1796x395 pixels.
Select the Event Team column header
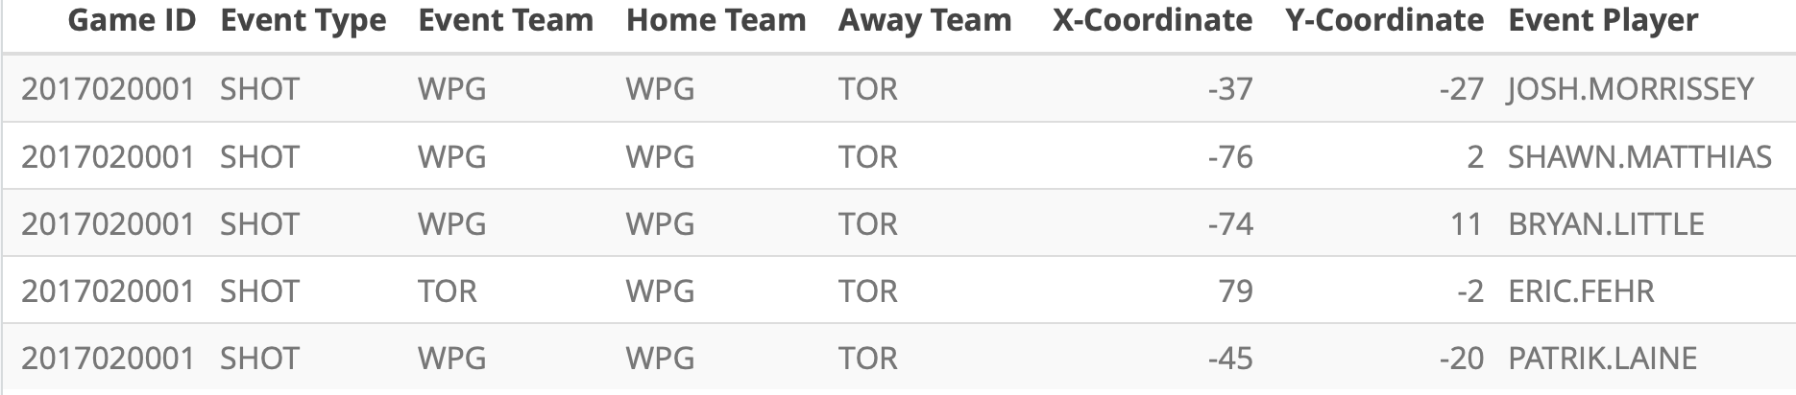pyautogui.click(x=505, y=21)
